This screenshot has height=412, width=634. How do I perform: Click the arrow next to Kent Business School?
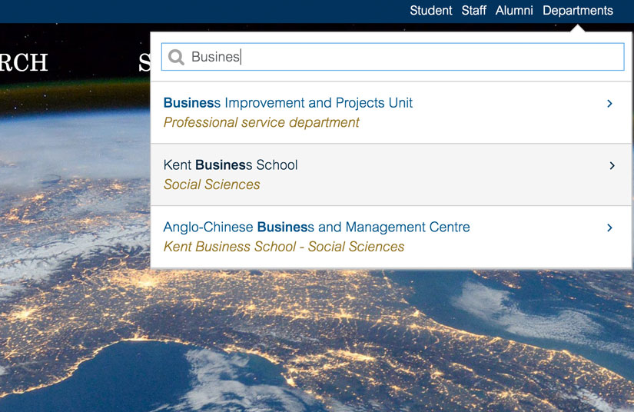(612, 165)
